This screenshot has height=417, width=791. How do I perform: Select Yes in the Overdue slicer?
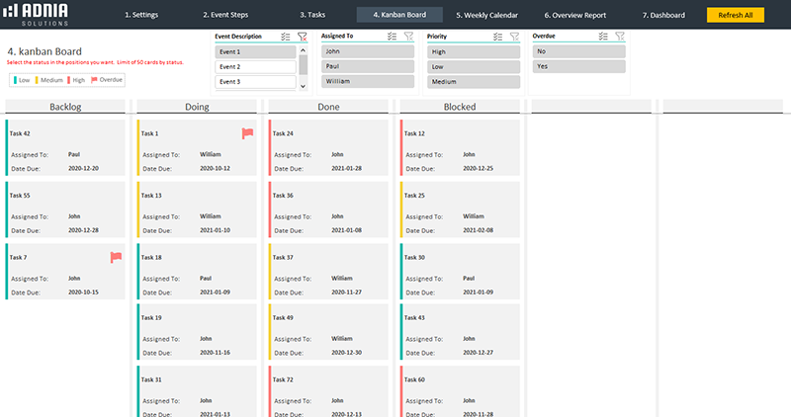click(x=578, y=66)
